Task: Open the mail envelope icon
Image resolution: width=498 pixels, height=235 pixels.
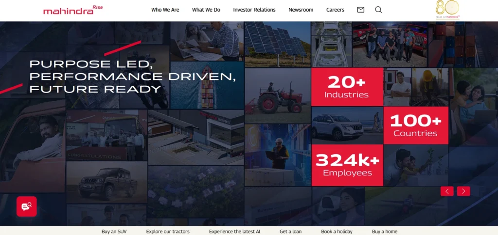Action: [x=360, y=10]
